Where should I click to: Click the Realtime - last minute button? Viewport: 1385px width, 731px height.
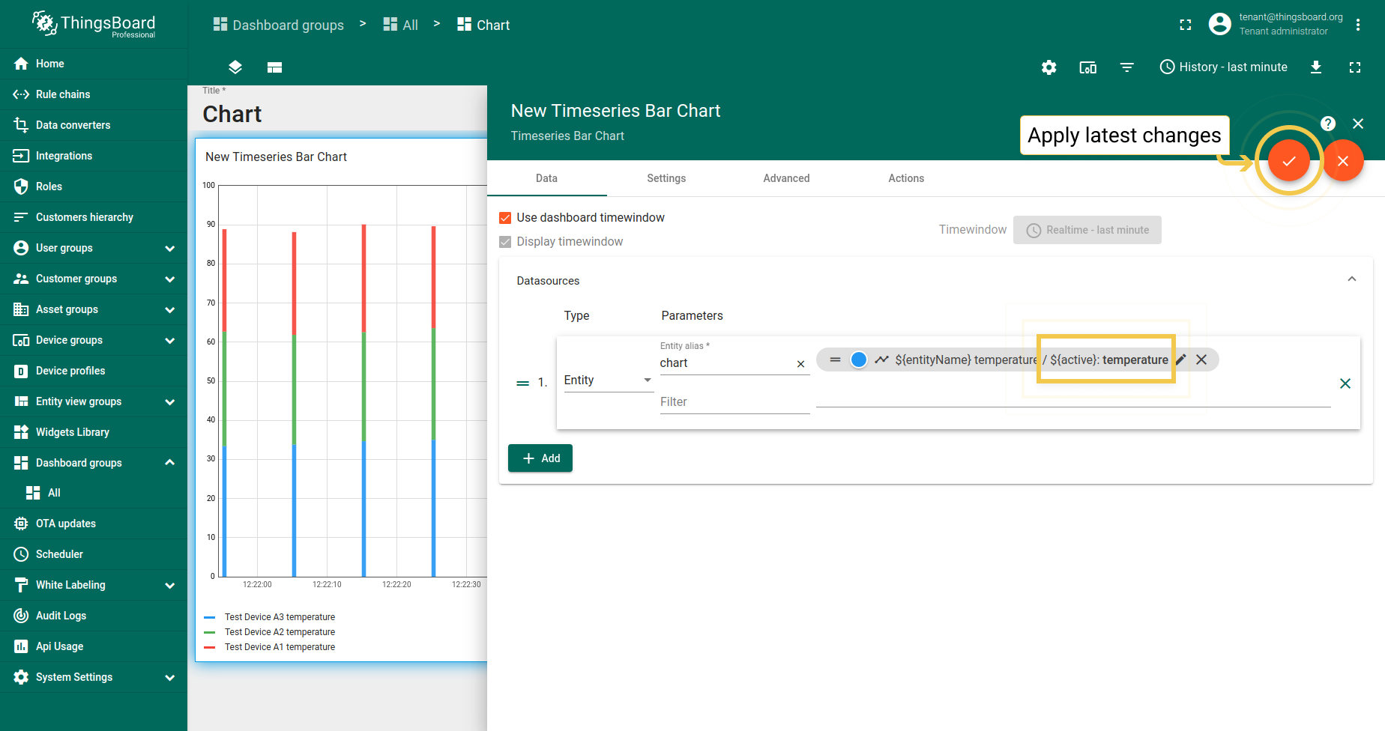1087,230
